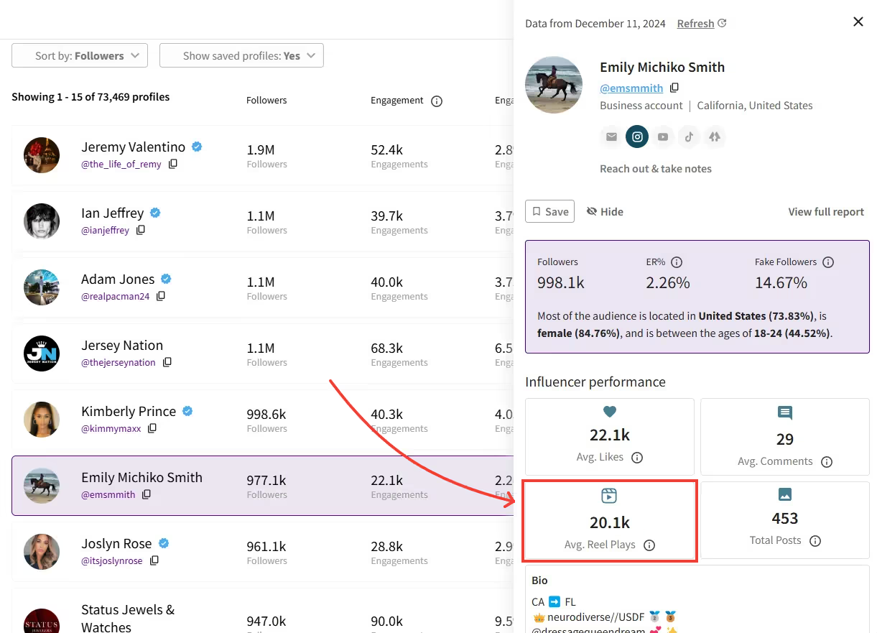
Task: Show Avg. Comments info tooltip
Action: point(827,462)
